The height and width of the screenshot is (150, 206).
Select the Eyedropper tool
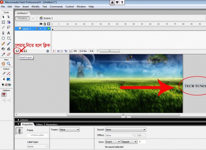tap(3, 54)
